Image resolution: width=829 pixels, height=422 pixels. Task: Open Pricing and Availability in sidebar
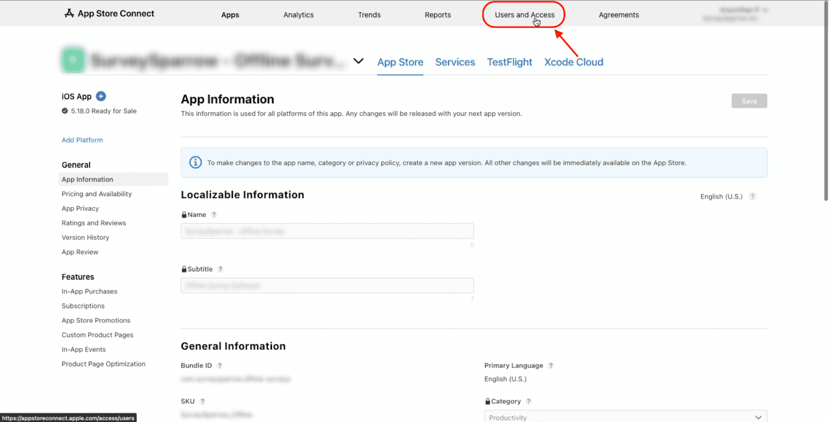(x=96, y=194)
